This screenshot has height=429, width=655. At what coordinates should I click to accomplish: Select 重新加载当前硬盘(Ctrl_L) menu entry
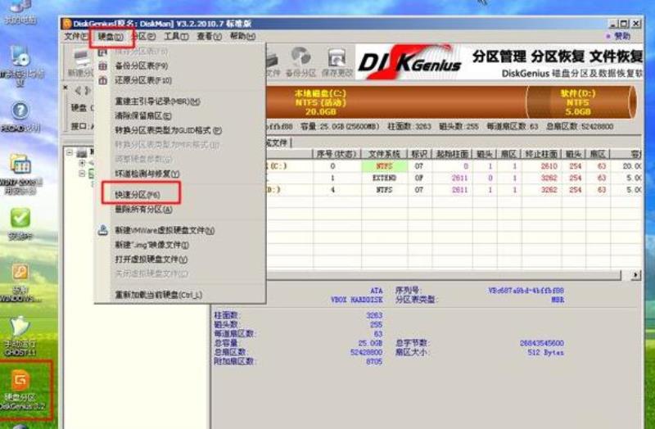(159, 295)
